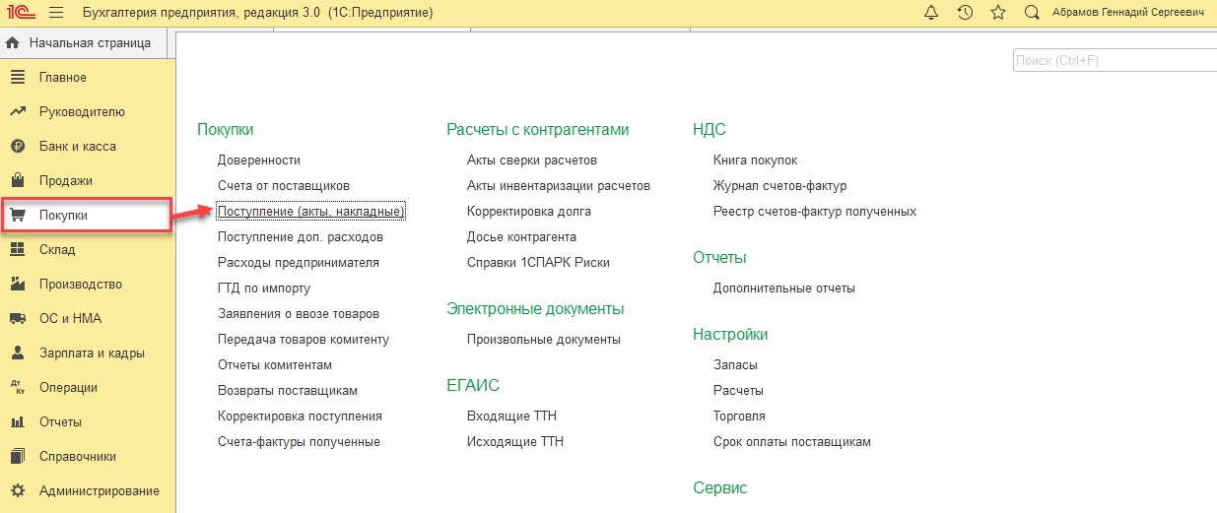Click the Администрирование gear icon
This screenshot has height=513, width=1217.
pos(17,491)
